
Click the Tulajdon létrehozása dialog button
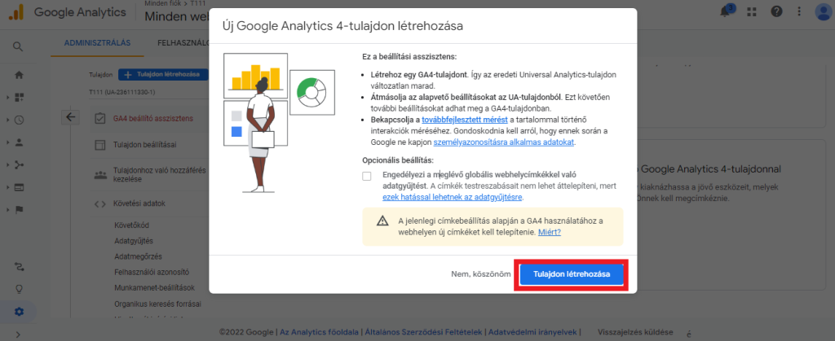coord(572,274)
